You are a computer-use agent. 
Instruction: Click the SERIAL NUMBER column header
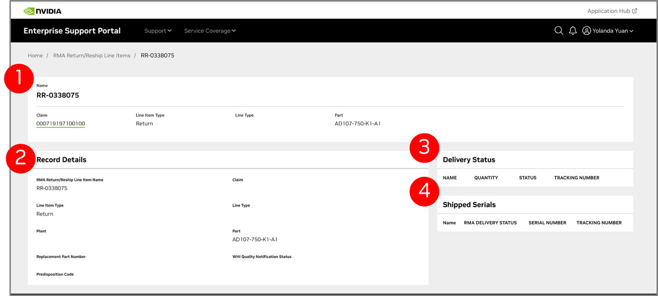click(547, 223)
